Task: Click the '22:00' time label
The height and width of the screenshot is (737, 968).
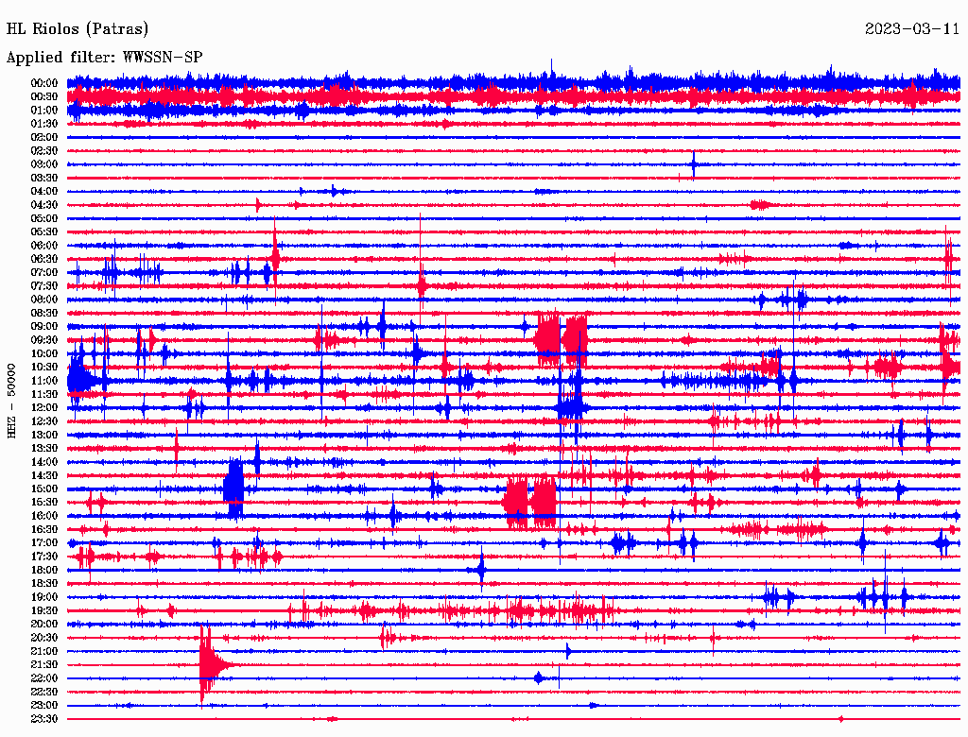Action: 44,679
